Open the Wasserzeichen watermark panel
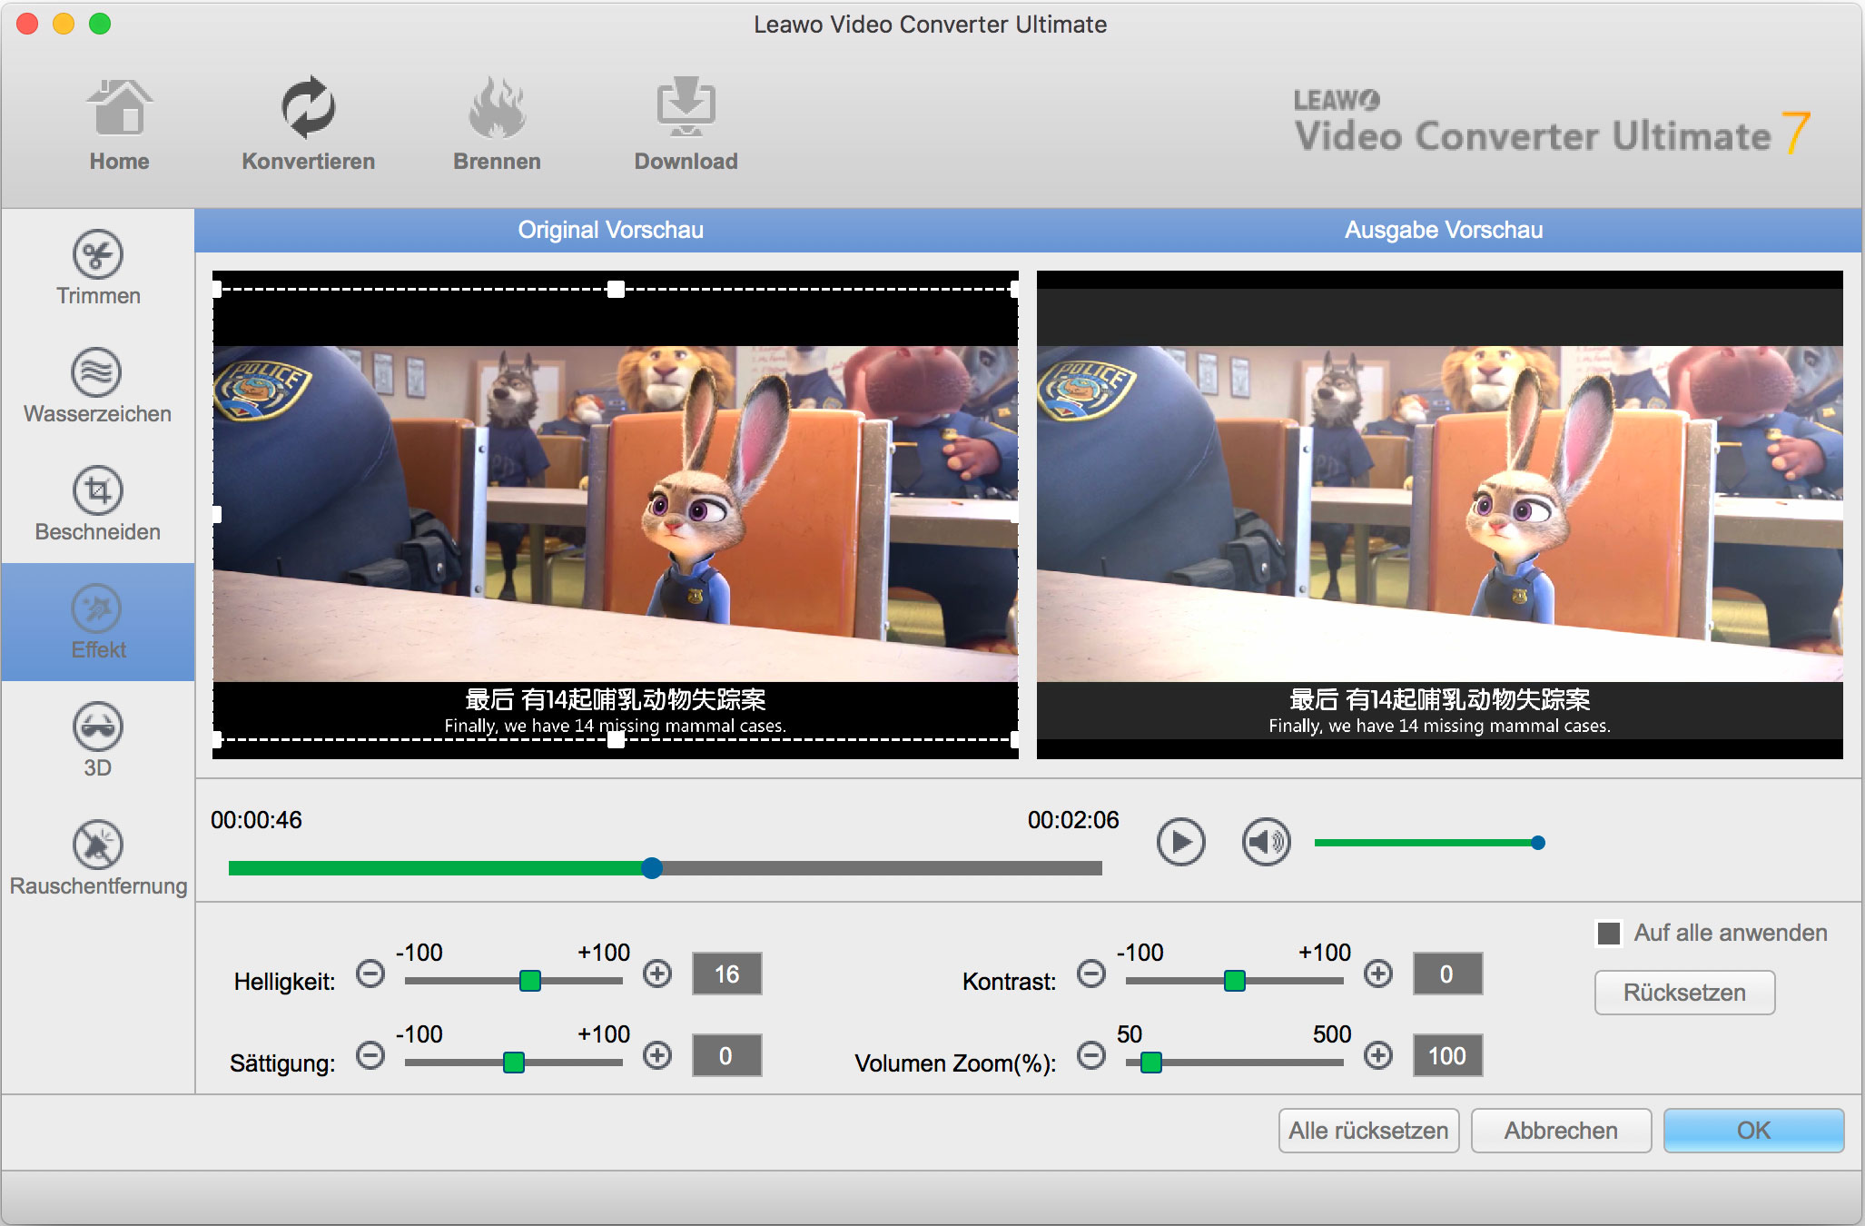Image resolution: width=1865 pixels, height=1226 pixels. click(x=98, y=386)
